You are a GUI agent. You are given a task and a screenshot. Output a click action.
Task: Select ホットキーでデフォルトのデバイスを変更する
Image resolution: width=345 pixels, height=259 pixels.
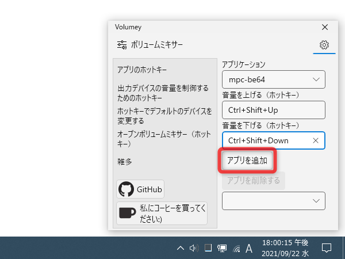click(x=164, y=116)
